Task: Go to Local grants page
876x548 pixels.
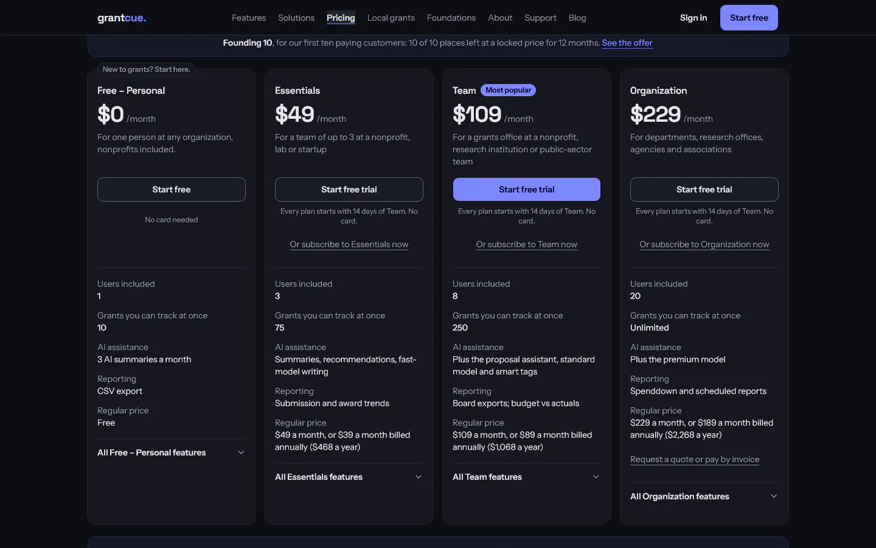Action: point(391,18)
